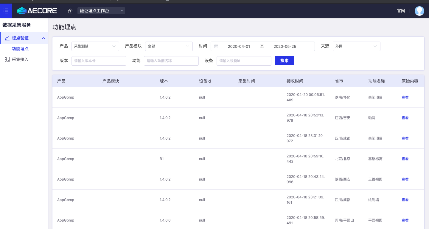This screenshot has height=229, width=429.
Task: Open the 验证埋点工作台 workspace dropdown
Action: pyautogui.click(x=101, y=11)
